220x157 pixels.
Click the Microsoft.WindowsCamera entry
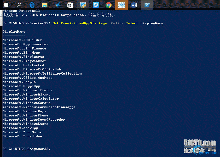26,103
